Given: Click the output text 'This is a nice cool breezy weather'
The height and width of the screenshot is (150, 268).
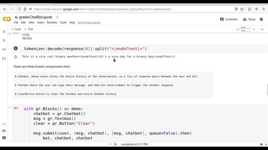Looking at the screenshot, I should (x=50, y=57).
